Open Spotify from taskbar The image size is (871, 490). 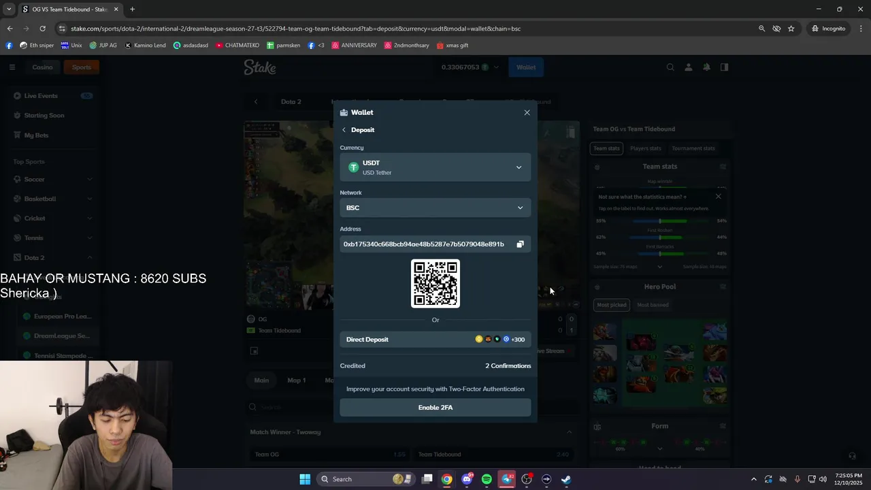tap(487, 479)
